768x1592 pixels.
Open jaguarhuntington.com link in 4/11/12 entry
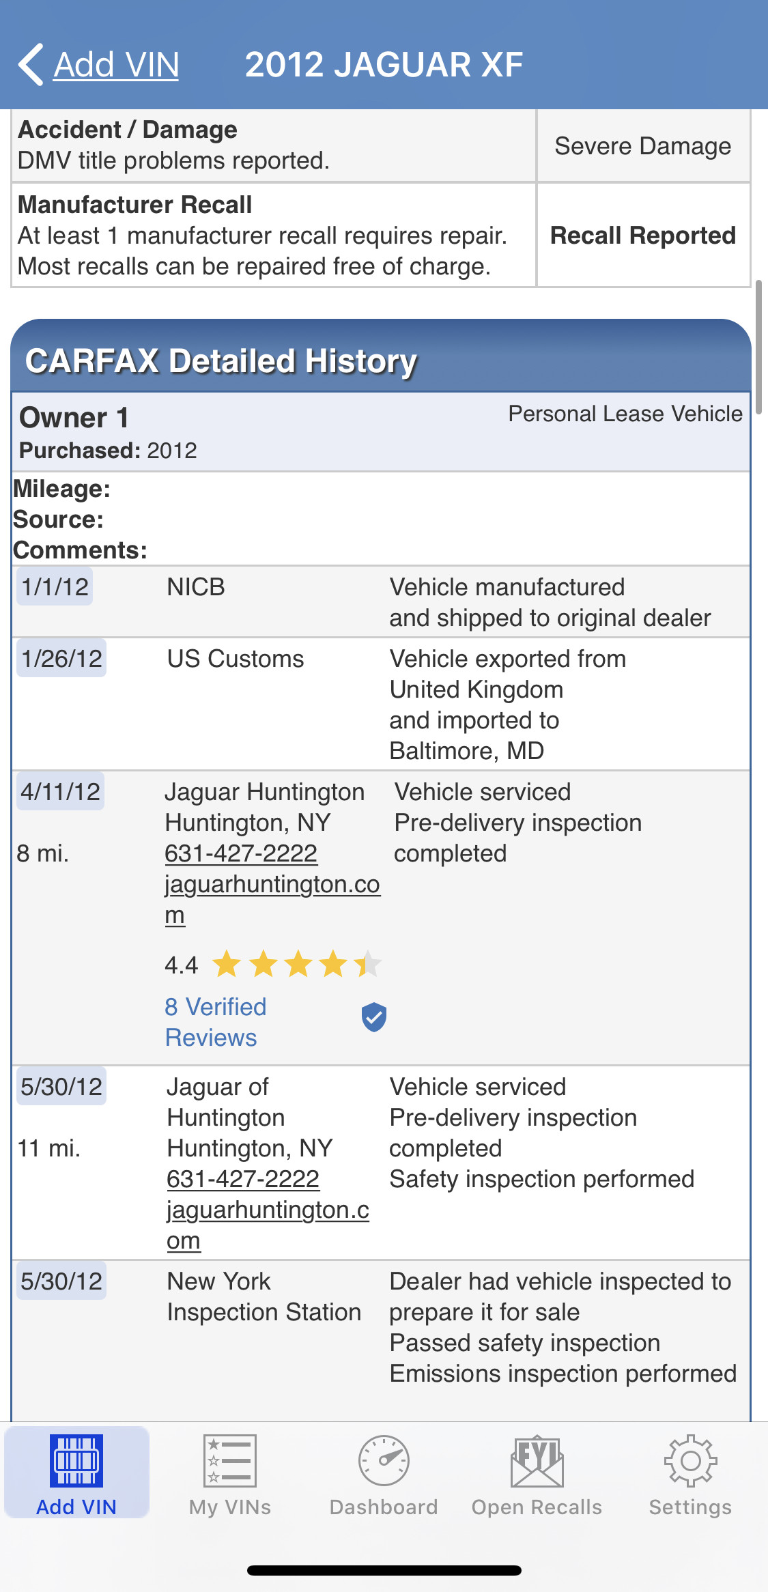[x=272, y=885]
